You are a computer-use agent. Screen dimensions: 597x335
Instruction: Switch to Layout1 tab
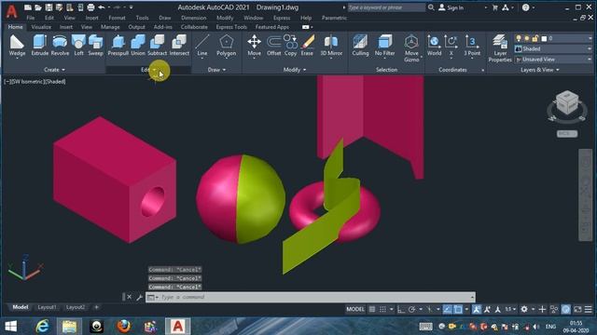(47, 307)
